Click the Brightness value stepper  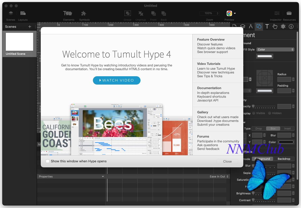click(x=293, y=193)
